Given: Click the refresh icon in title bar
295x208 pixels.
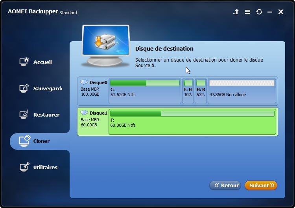Looking at the screenshot, I should [259, 12].
